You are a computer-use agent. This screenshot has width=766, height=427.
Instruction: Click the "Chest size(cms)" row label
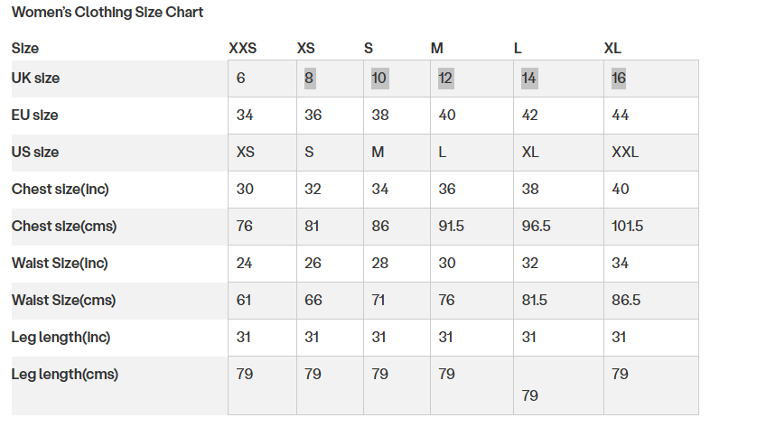tap(64, 227)
